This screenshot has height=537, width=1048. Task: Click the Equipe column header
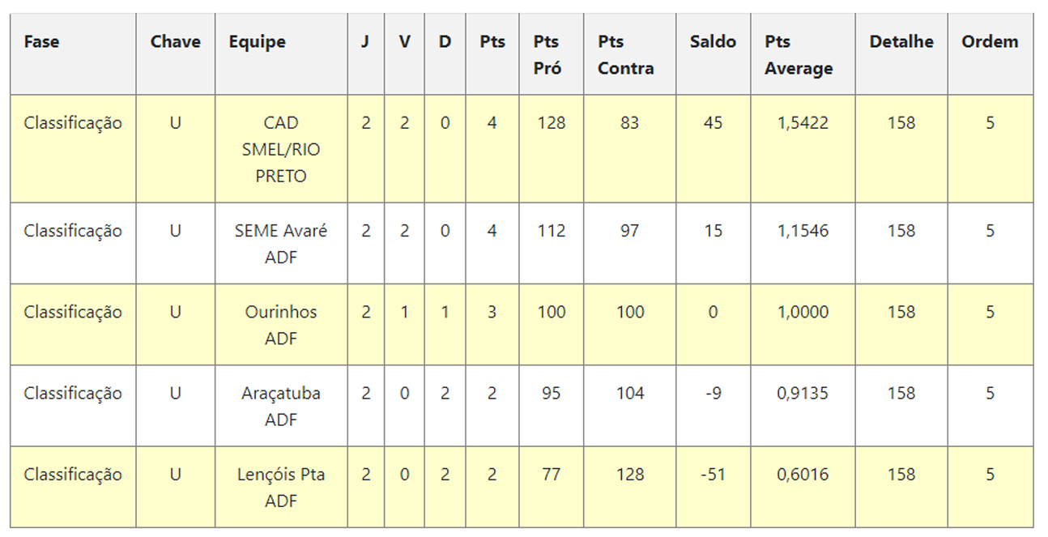257,42
